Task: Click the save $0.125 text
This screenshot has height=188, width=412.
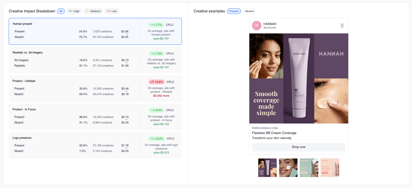Action: (161, 124)
